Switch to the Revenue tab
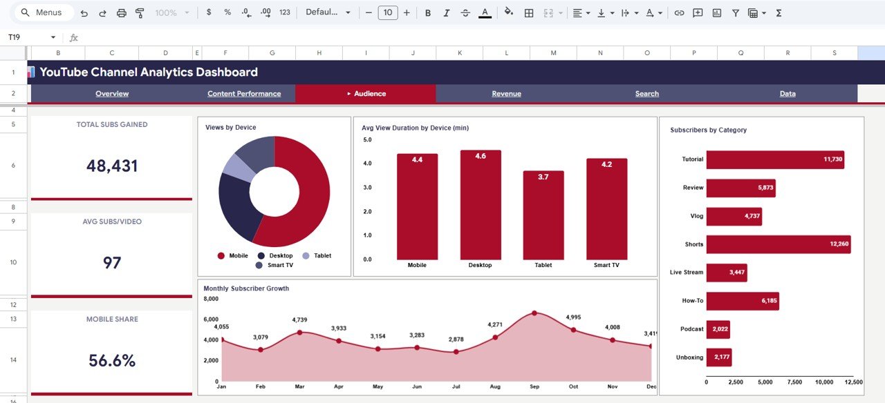 coord(506,94)
